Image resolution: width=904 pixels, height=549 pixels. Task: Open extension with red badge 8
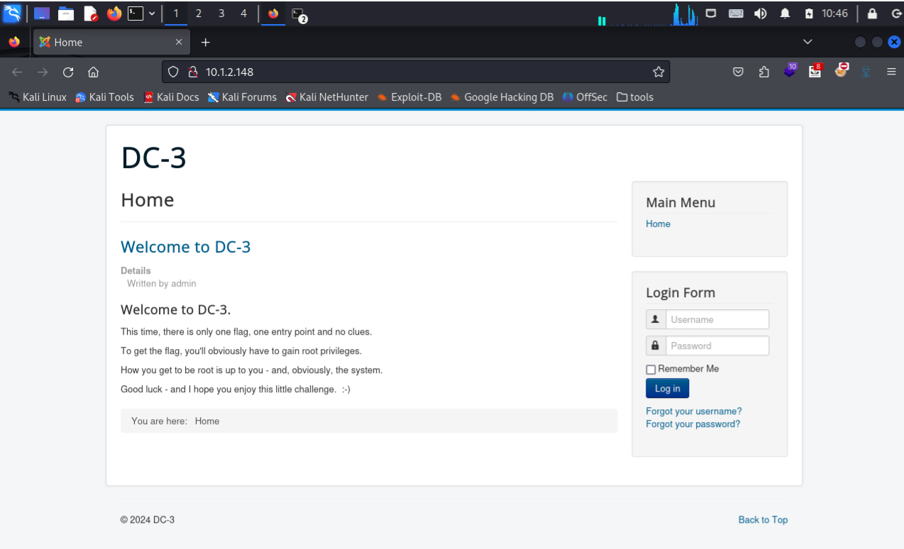click(815, 71)
